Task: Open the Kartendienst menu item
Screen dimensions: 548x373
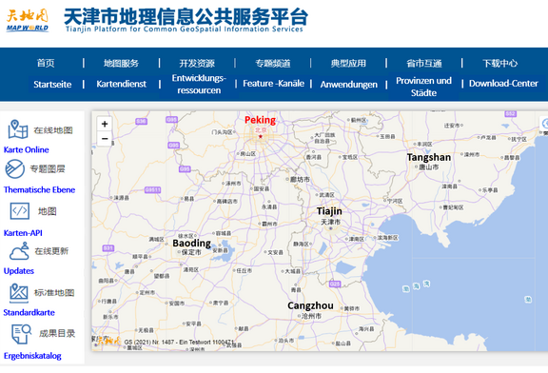Action: [x=121, y=84]
